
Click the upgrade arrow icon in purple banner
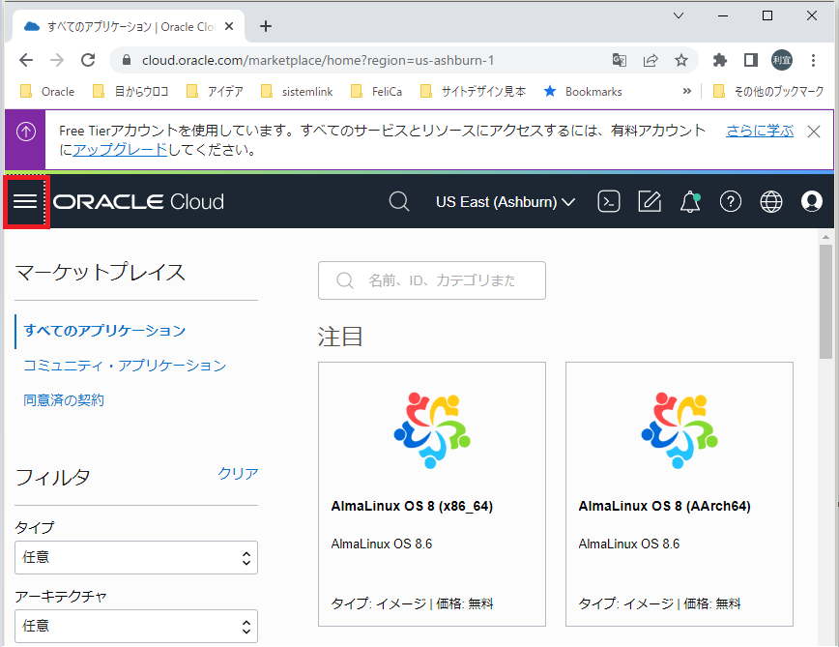(26, 132)
